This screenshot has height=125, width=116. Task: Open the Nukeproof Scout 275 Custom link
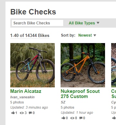pos(80,94)
